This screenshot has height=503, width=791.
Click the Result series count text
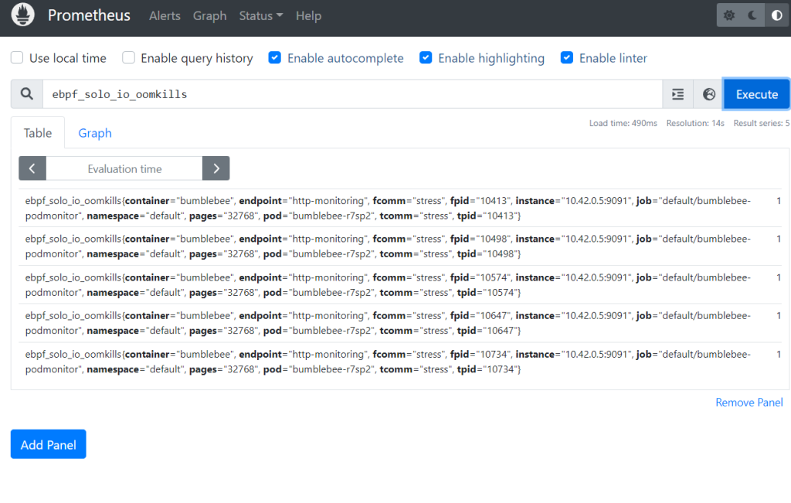coord(762,123)
